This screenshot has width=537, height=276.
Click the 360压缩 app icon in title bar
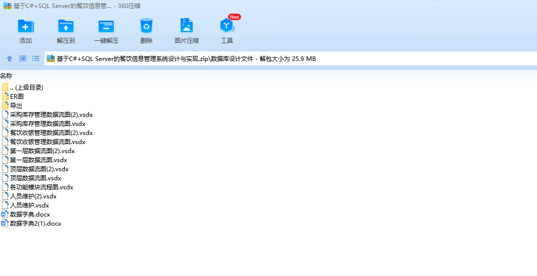pos(8,6)
